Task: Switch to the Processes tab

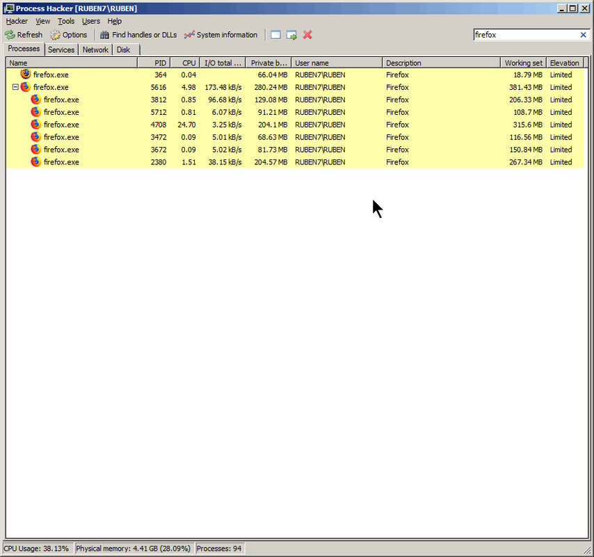Action: pos(24,49)
